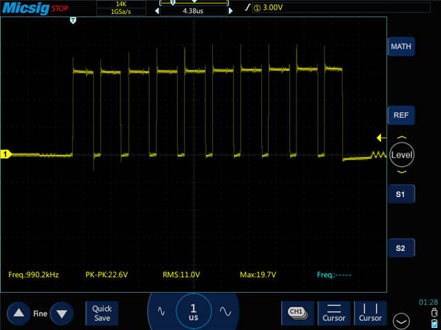The height and width of the screenshot is (330, 441).
Task: Shift time offset left with arrow
Action: [157, 11]
